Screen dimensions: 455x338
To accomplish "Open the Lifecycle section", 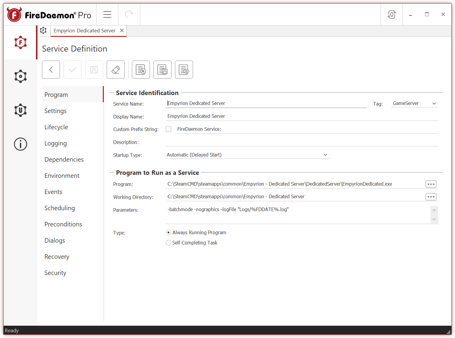I will pos(73,127).
